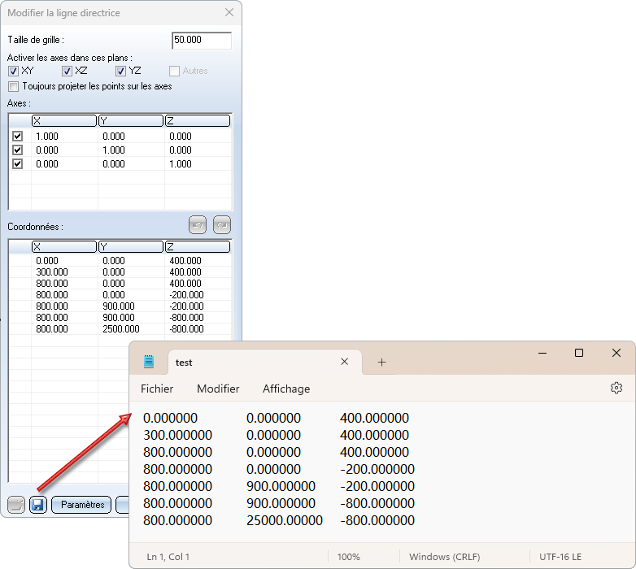This screenshot has height=569, width=636.
Task: Open Notepad settings gear icon
Action: (616, 389)
